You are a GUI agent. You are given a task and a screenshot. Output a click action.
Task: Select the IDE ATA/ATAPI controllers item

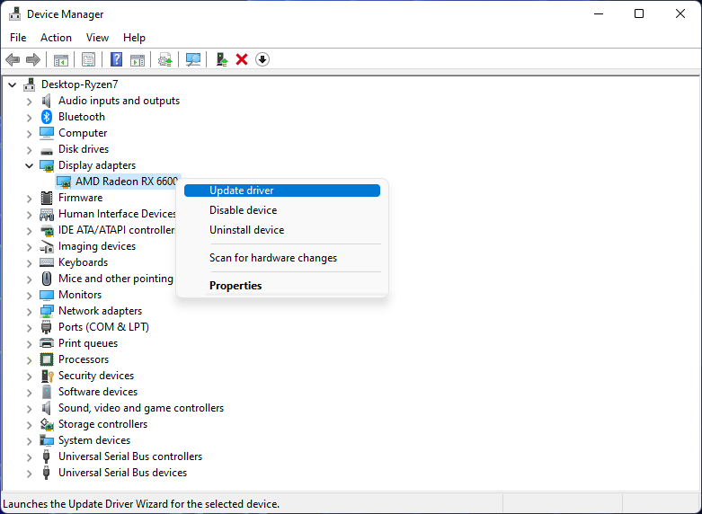pos(117,230)
